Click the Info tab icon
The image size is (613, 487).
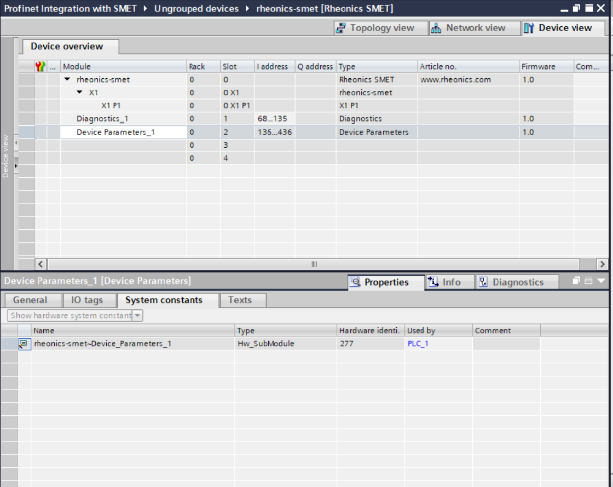(x=433, y=282)
